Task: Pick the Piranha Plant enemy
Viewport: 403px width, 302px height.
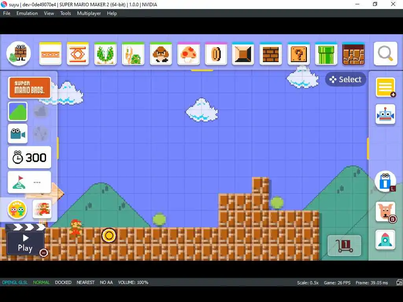Action: [105, 53]
